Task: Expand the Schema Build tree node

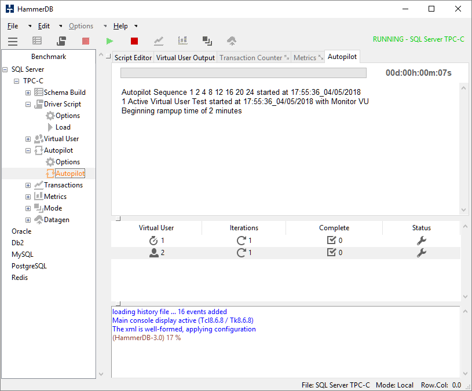Action: (28, 93)
